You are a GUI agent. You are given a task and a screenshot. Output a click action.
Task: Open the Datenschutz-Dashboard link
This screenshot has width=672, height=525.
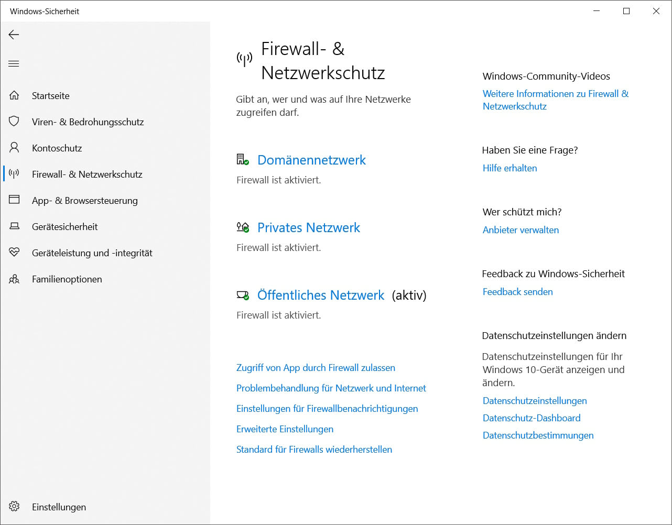[532, 418]
